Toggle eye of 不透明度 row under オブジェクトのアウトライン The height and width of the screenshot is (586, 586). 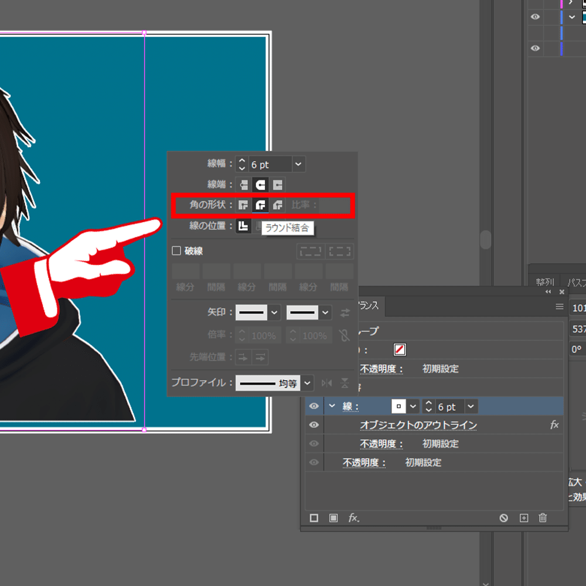point(314,444)
